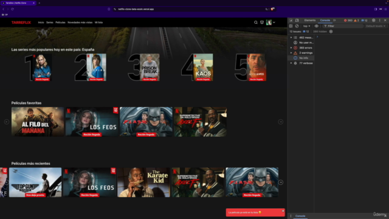Open Top Gun Maverick in Películas más recientes
Image resolution: width=389 pixels, height=219 pixels.
click(x=35, y=182)
